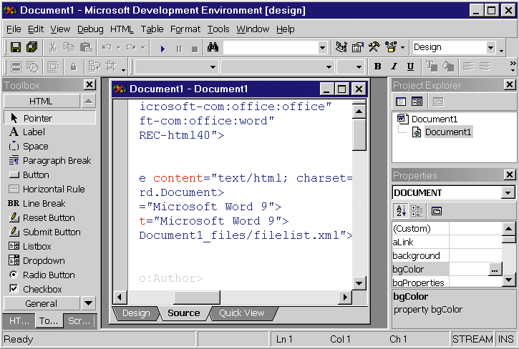
Task: Click the Bold formatting button
Action: [x=378, y=67]
